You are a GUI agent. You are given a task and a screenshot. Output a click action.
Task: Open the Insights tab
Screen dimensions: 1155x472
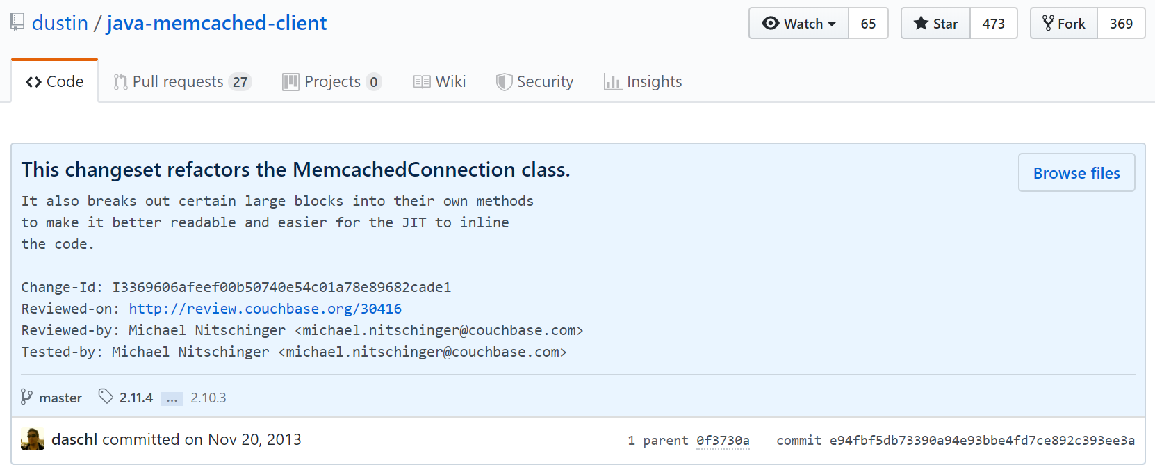tap(643, 82)
